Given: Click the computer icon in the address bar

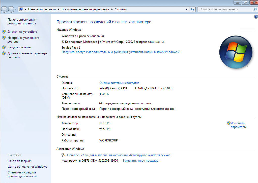Looking at the screenshot, I should click(x=21, y=9).
